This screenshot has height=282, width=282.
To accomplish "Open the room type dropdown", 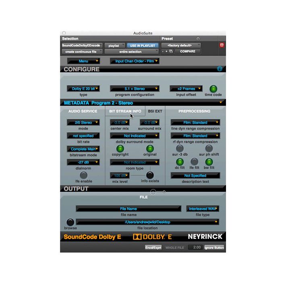I will (135, 162).
